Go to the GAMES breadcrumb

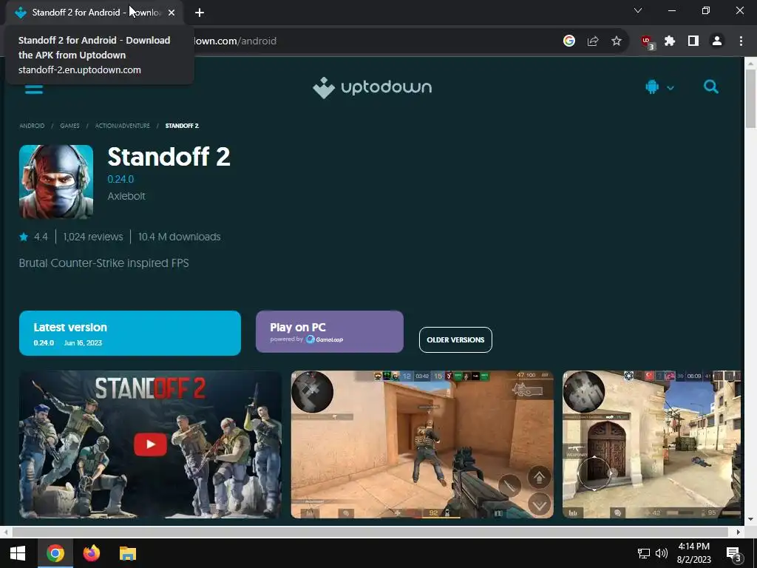coord(70,126)
